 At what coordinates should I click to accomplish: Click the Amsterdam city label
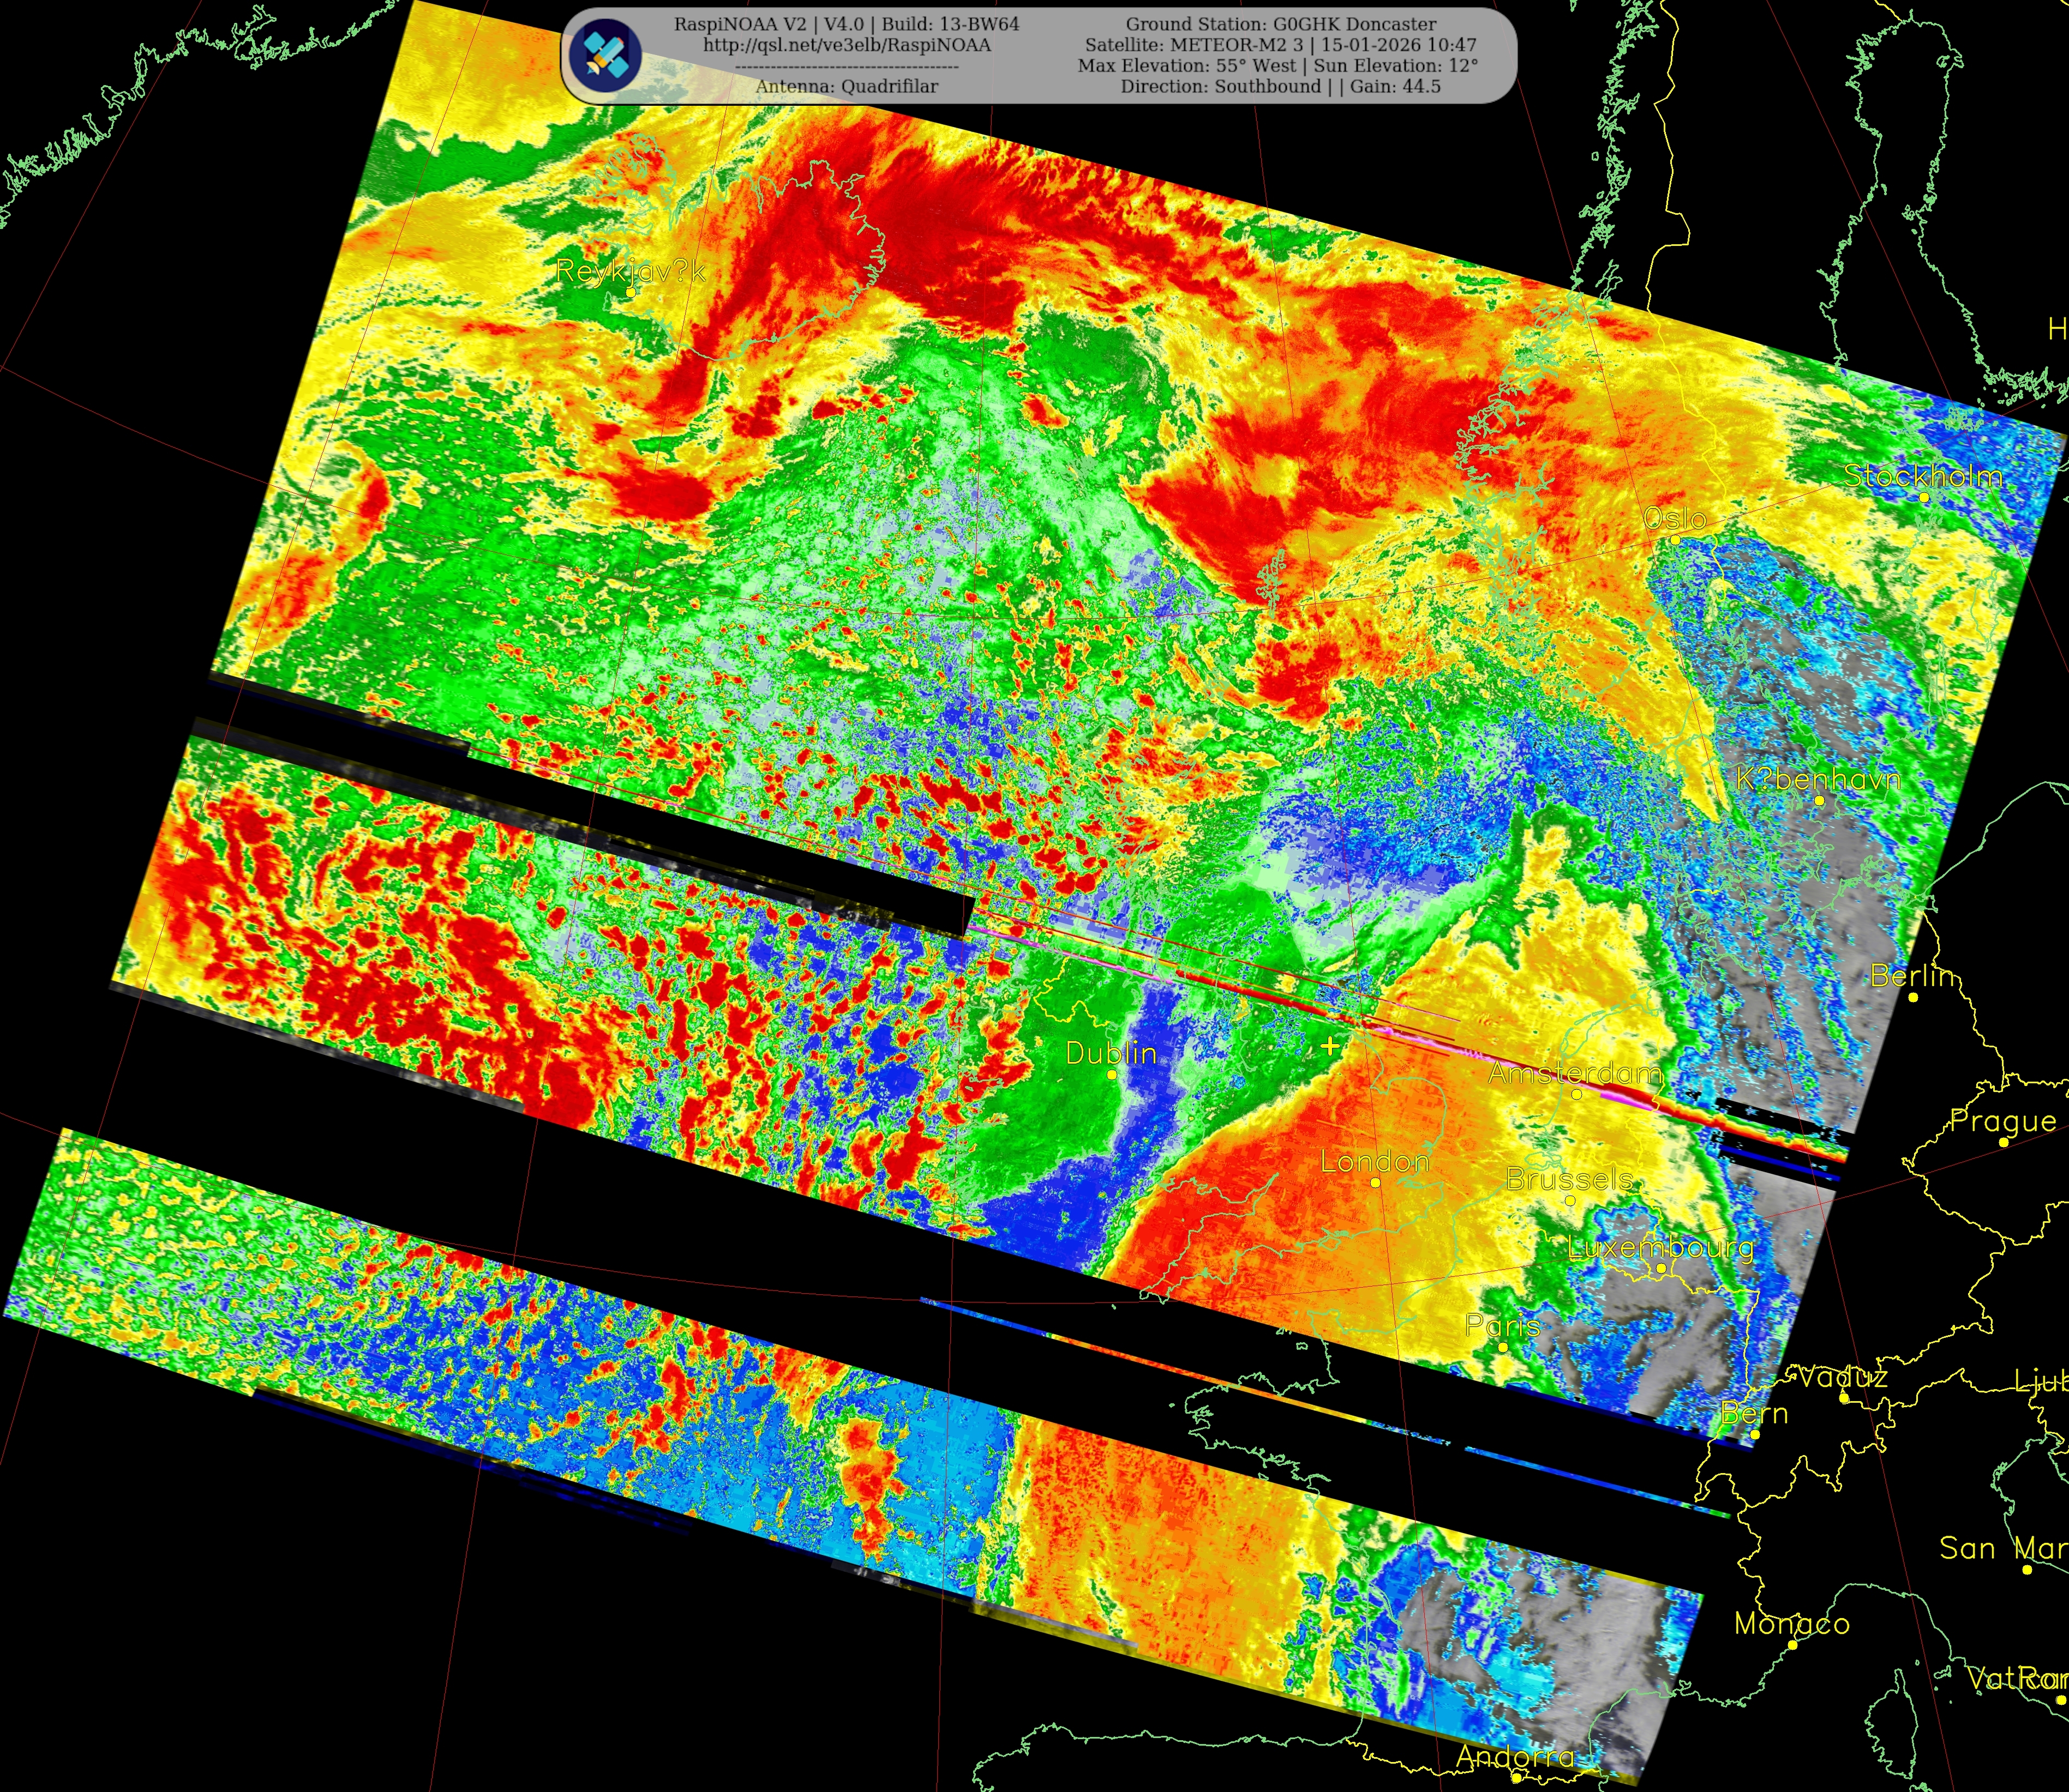(1576, 1073)
